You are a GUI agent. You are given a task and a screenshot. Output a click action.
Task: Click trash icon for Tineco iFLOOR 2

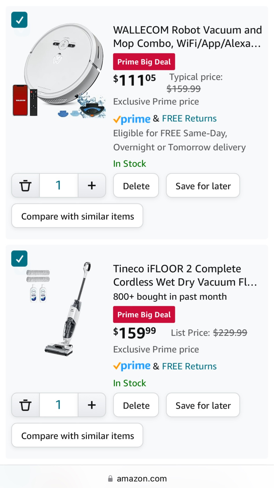click(x=25, y=405)
